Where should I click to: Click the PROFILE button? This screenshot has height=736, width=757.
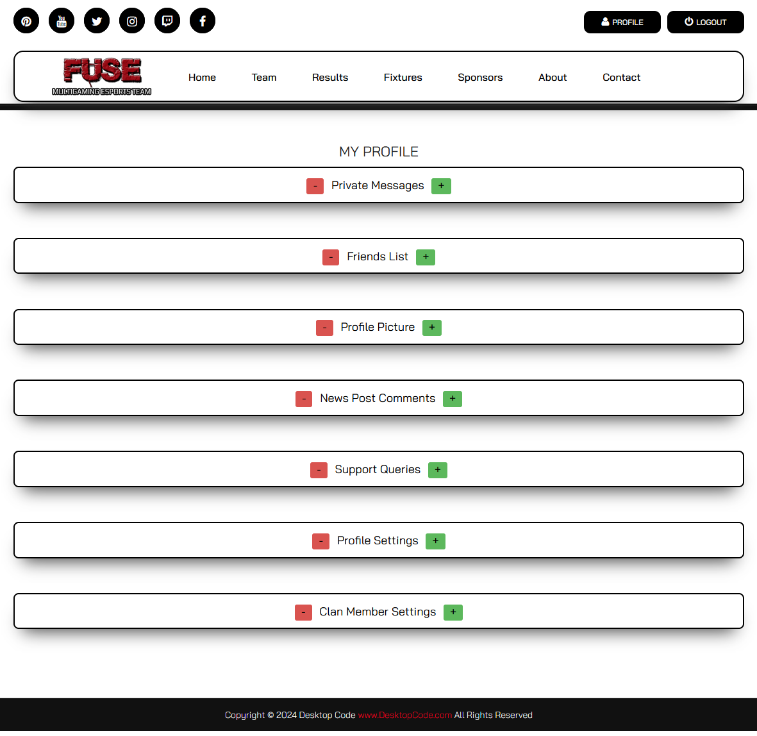click(x=622, y=22)
